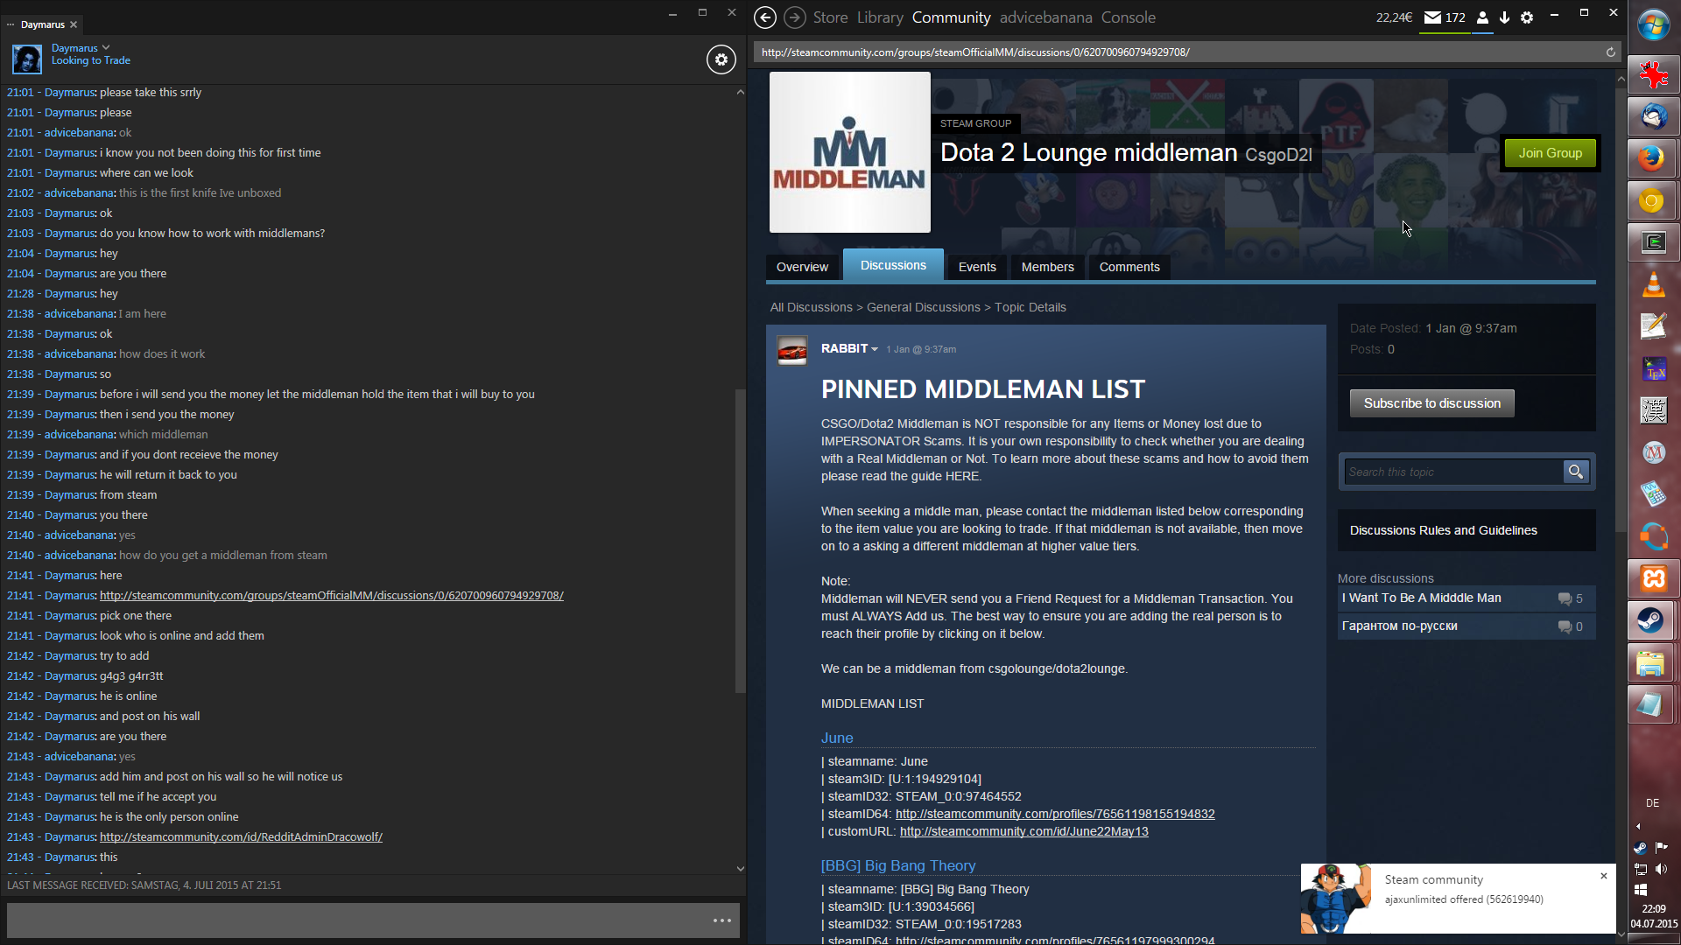Click Subscribe to discussion button
The width and height of the screenshot is (1681, 945).
[1431, 403]
